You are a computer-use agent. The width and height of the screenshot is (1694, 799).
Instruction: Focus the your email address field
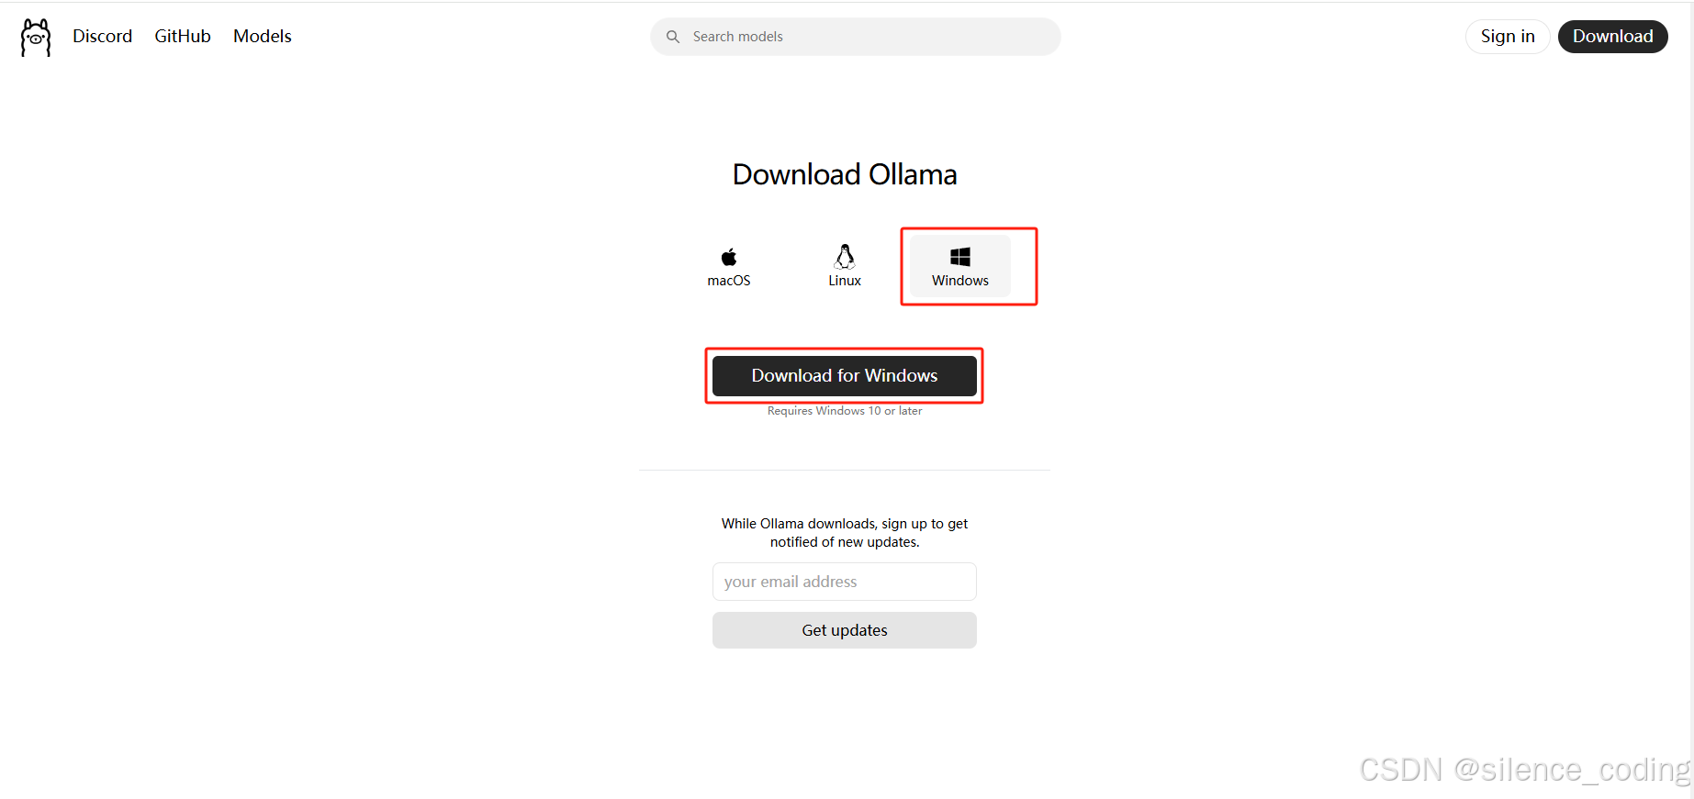(x=845, y=582)
